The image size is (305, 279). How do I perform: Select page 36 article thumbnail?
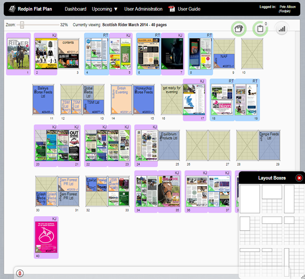197,191
